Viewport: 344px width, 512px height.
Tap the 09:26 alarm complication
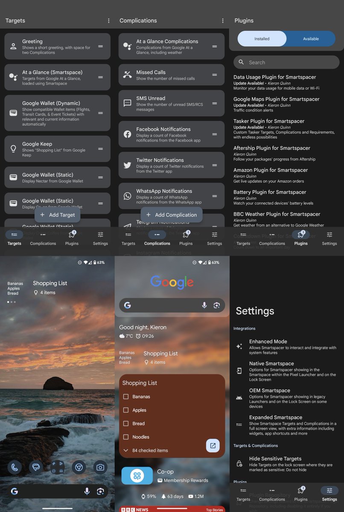click(x=145, y=336)
